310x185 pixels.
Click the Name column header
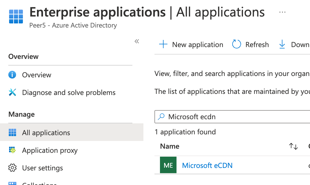tap(170, 146)
